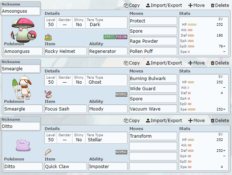Click Smeargle's Normal type badge
The width and height of the screenshot is (232, 175).
click(x=121, y=94)
